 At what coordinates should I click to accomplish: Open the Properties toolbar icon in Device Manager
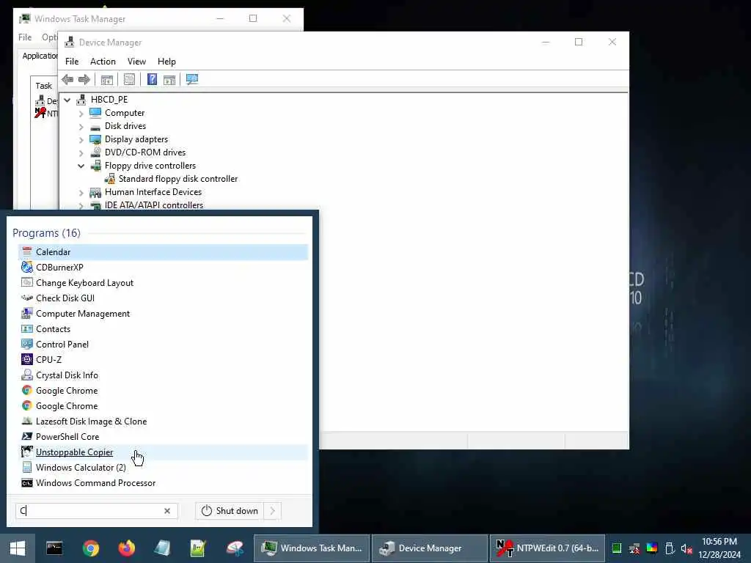(x=129, y=79)
